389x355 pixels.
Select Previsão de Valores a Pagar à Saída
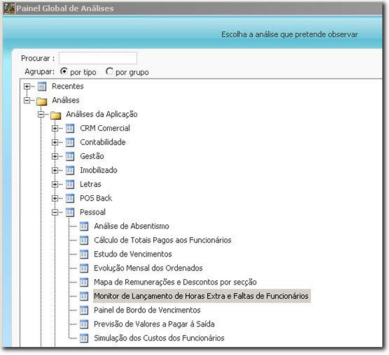(154, 324)
